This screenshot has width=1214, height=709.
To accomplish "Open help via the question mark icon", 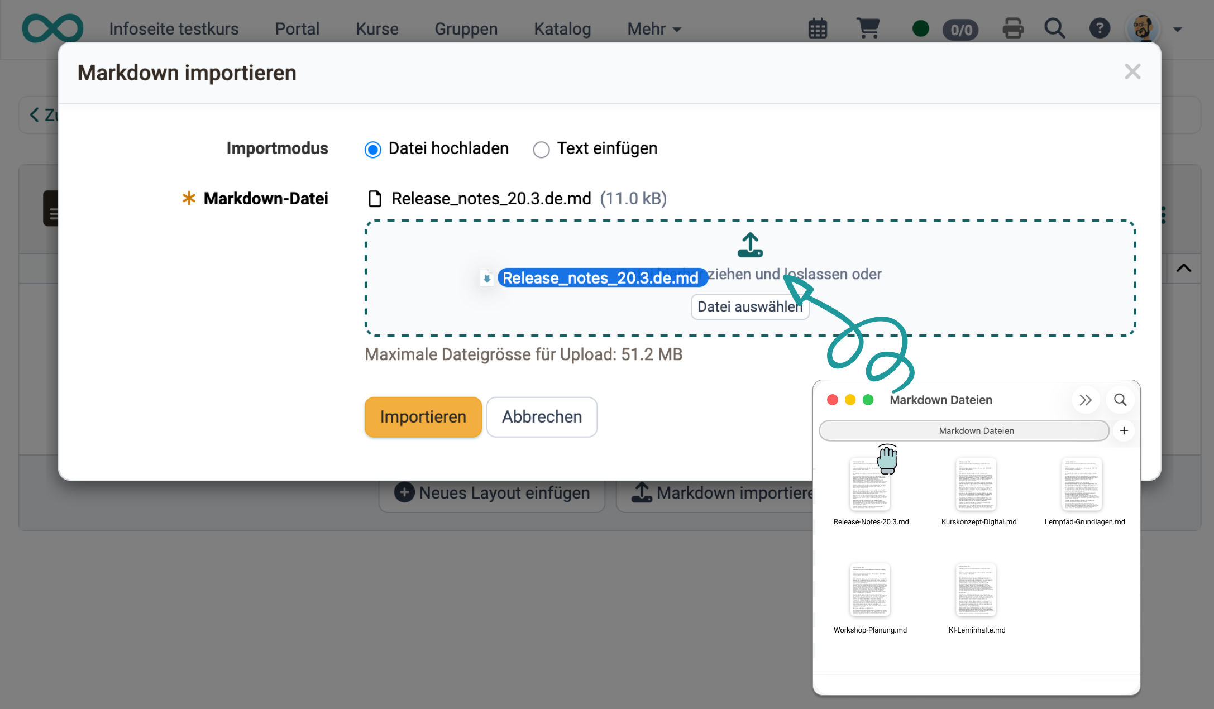I will (x=1099, y=28).
